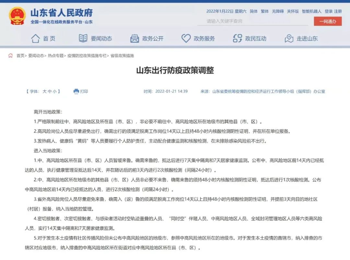
Task: Click the 要闻动态 breadcrumb link
Action: point(36,55)
